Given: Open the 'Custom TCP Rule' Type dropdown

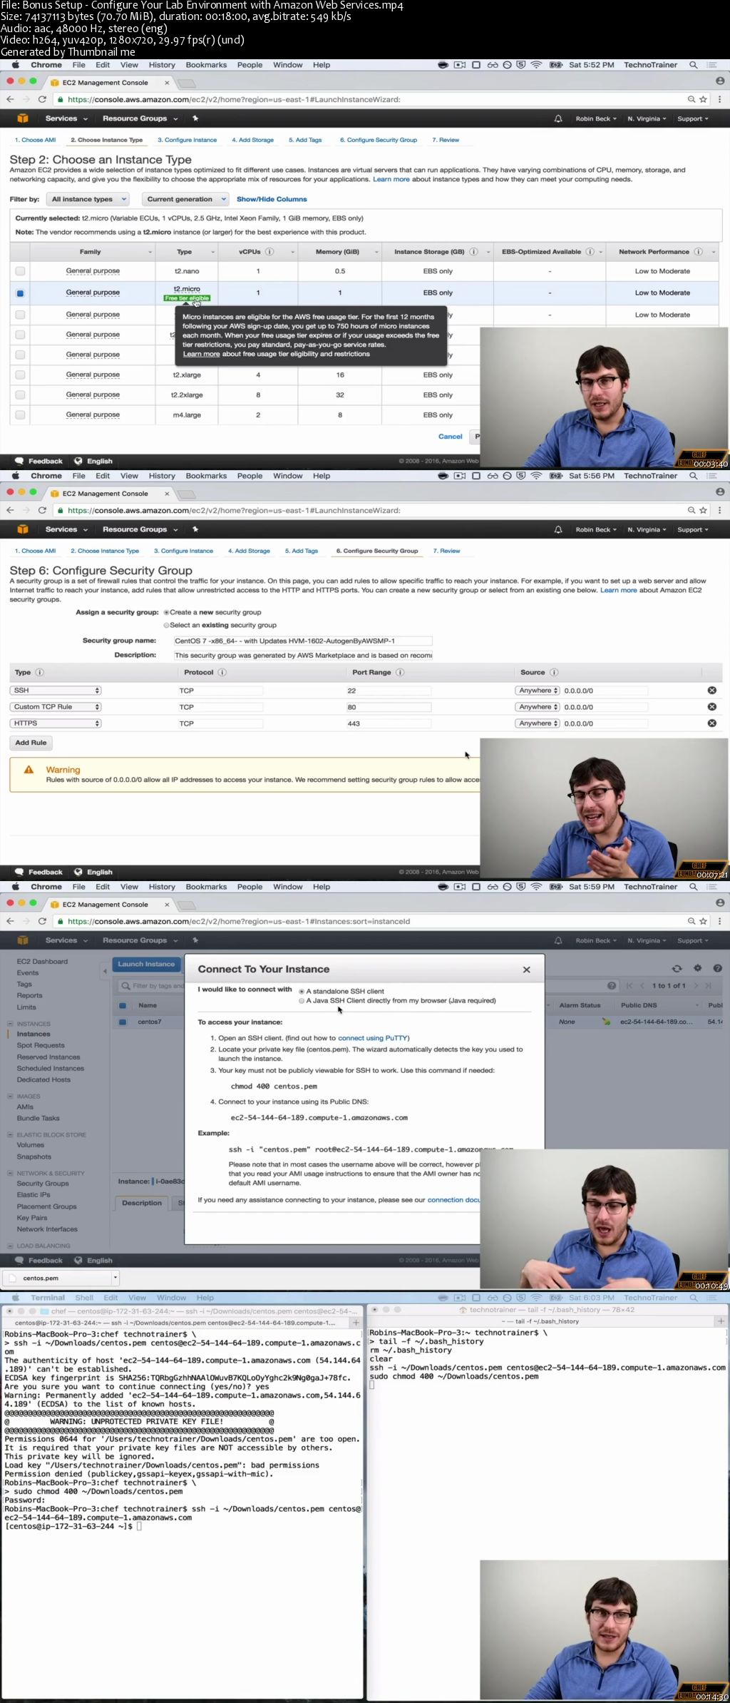Looking at the screenshot, I should click(x=56, y=707).
